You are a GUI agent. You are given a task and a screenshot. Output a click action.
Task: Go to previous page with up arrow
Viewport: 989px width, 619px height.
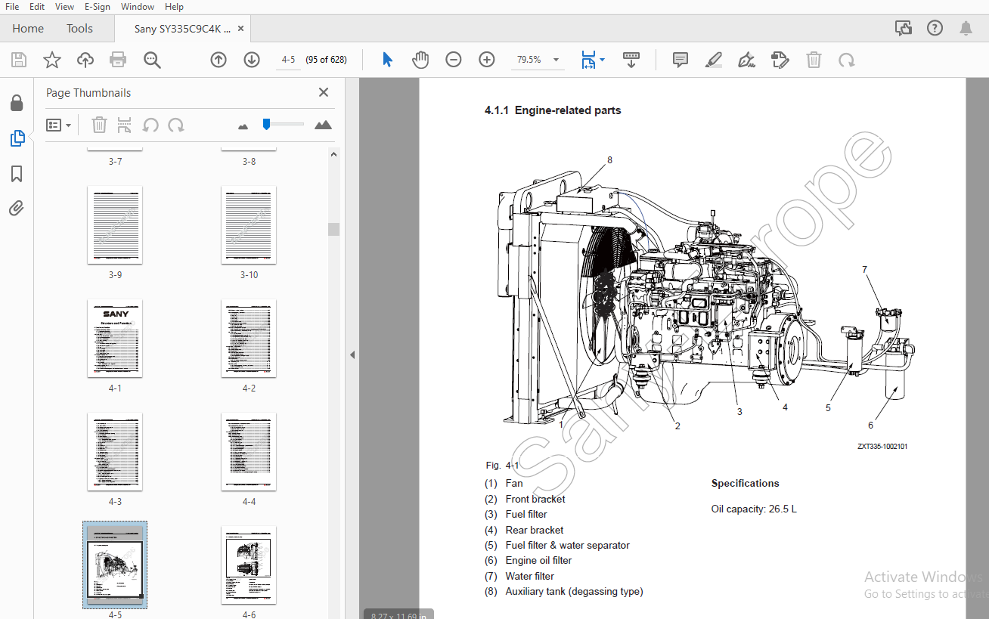click(x=219, y=60)
